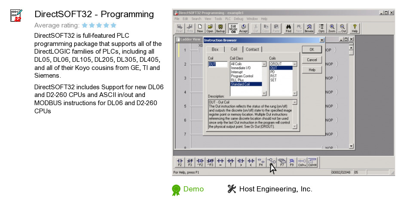
Task: Click Cancel in Instruction Browser
Action: [312, 60]
